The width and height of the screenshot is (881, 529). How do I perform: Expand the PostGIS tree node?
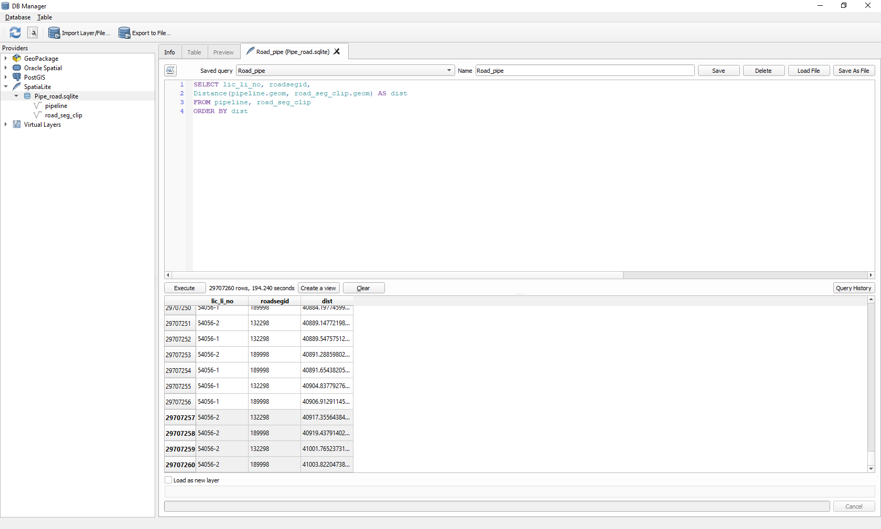click(x=6, y=77)
